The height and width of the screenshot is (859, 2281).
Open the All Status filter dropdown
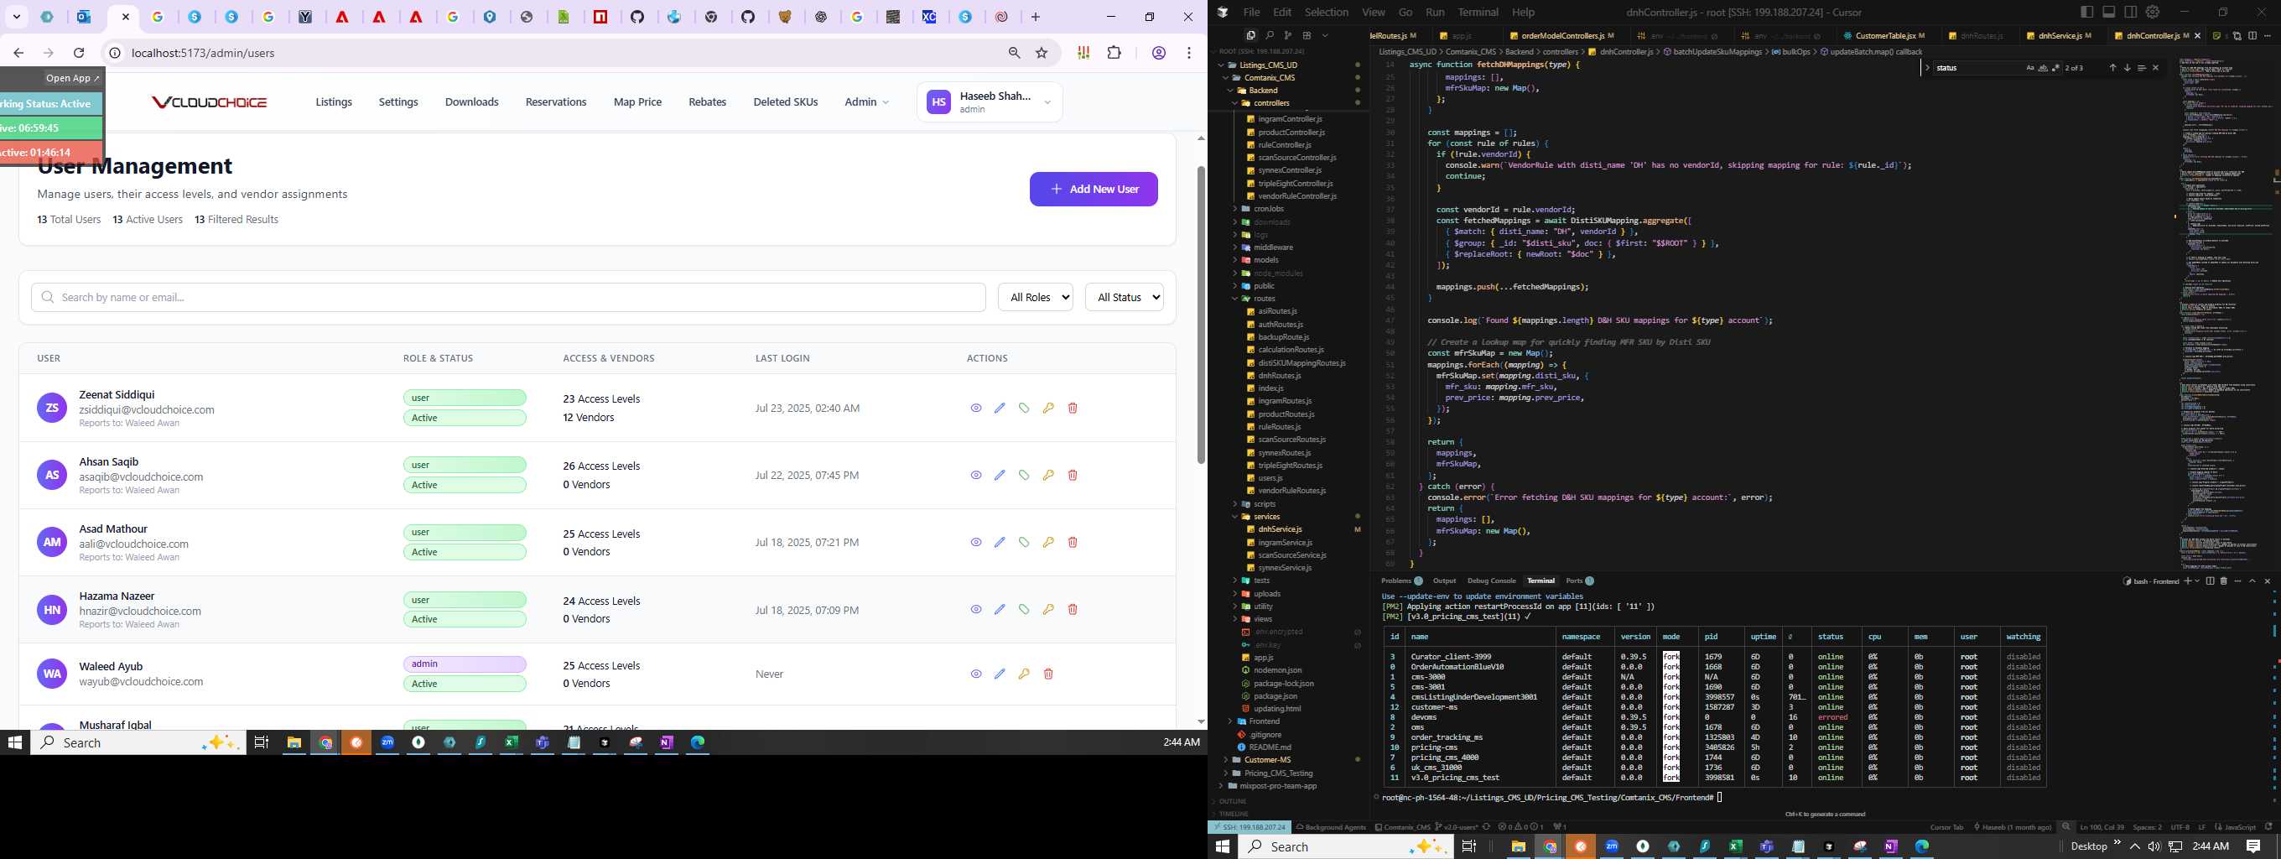coord(1125,298)
